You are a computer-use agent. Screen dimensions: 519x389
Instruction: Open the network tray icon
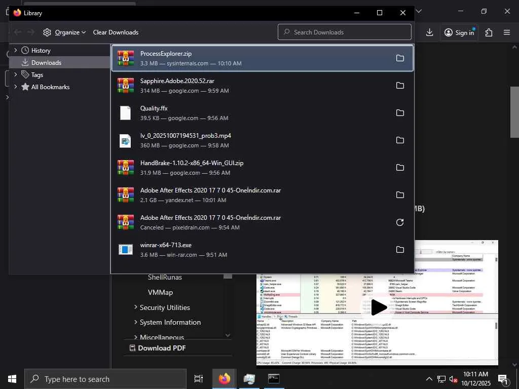pos(441,379)
